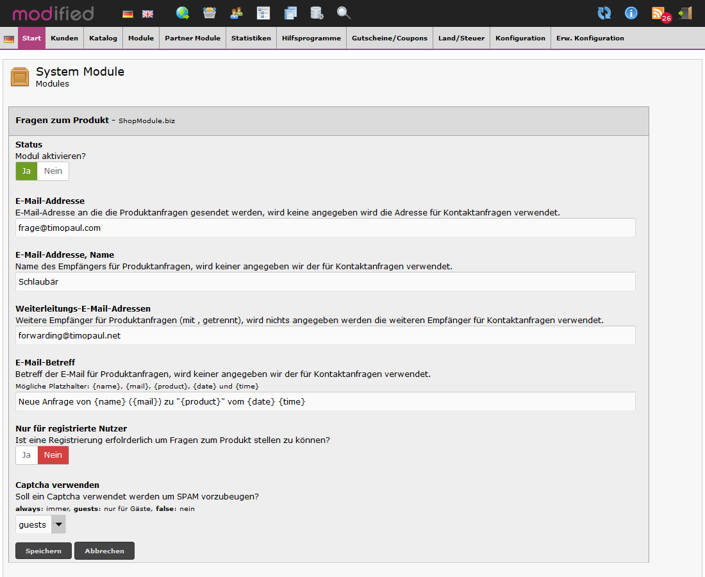Set 'Nur für registrierte Nutzer' to Ja
Image resolution: width=705 pixels, height=577 pixels.
click(x=26, y=455)
